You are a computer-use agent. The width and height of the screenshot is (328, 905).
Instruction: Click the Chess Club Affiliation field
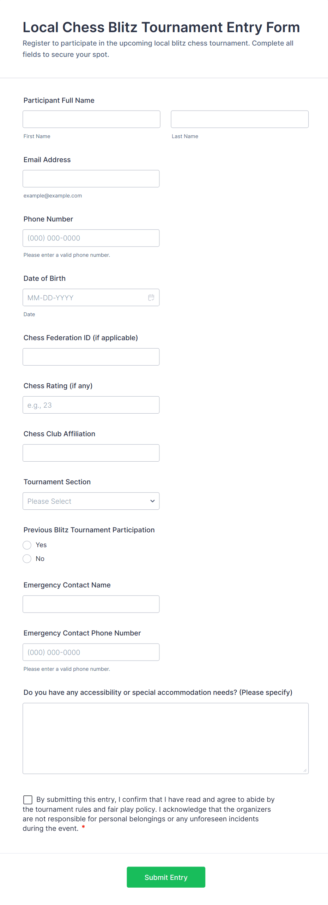[x=91, y=453]
